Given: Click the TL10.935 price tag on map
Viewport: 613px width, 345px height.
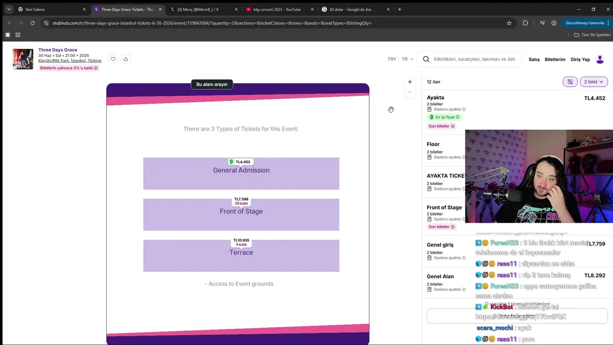Looking at the screenshot, I should [241, 242].
